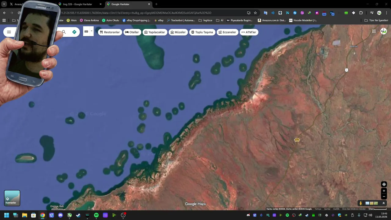Screen dimensions: 391x220
Task: Open the media controls icon in Chrome
Action: [x=372, y=13]
